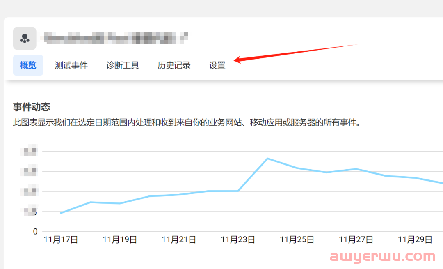Switch to the 诊断工具 tab
443x269 pixels.
123,65
